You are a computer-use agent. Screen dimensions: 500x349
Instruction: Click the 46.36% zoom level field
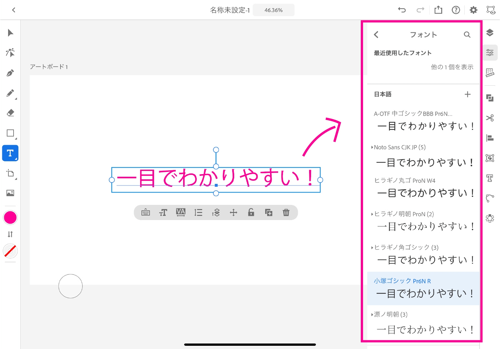(x=274, y=10)
